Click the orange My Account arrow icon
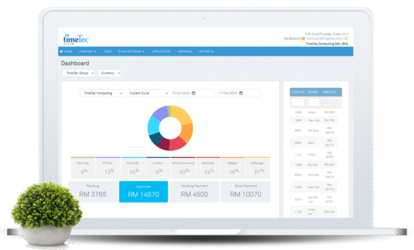 point(304,39)
